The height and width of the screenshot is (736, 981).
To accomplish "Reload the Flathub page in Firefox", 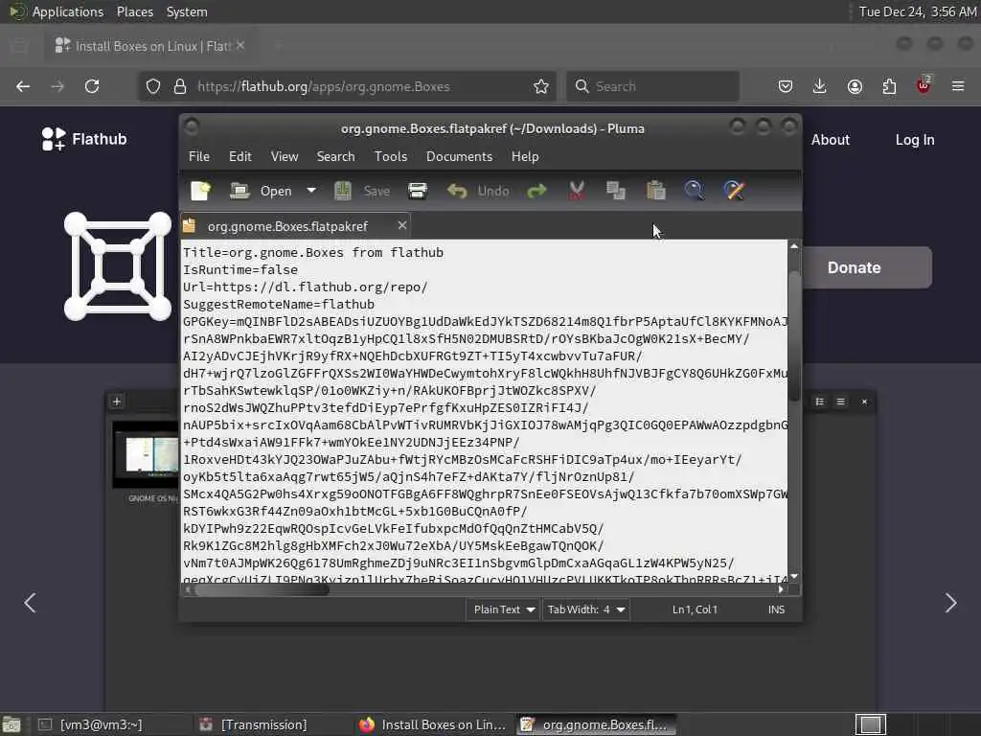I will [x=92, y=86].
